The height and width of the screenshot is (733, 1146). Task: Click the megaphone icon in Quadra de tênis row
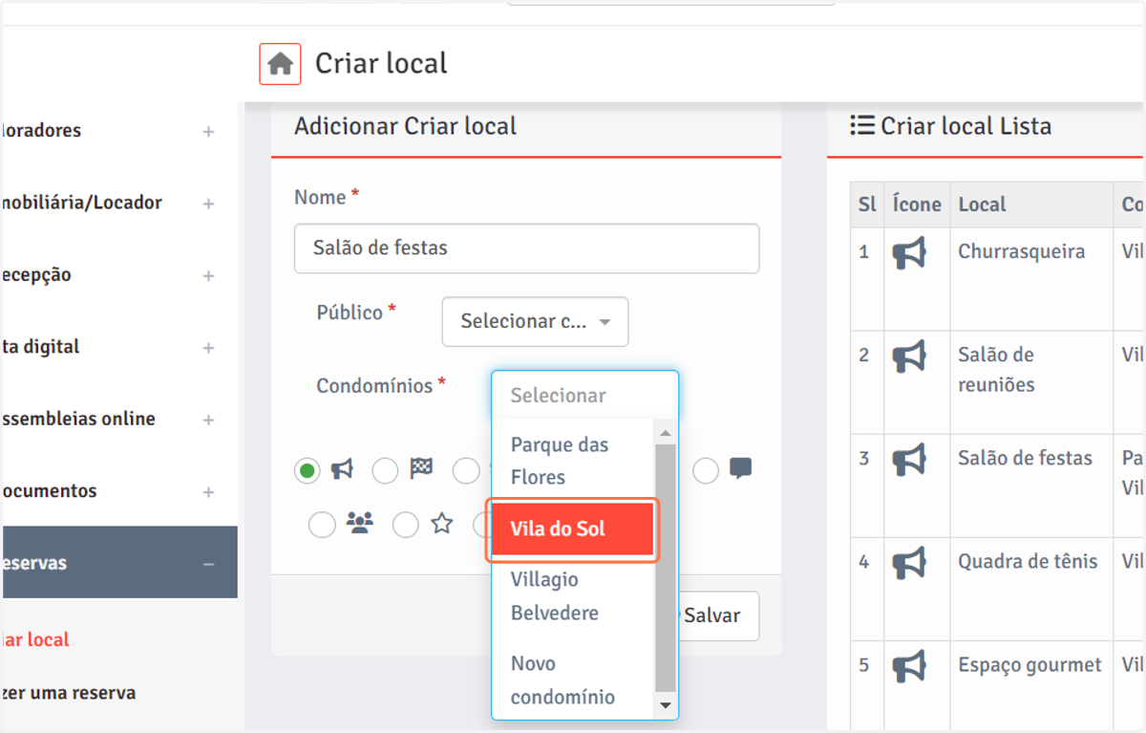909,563
